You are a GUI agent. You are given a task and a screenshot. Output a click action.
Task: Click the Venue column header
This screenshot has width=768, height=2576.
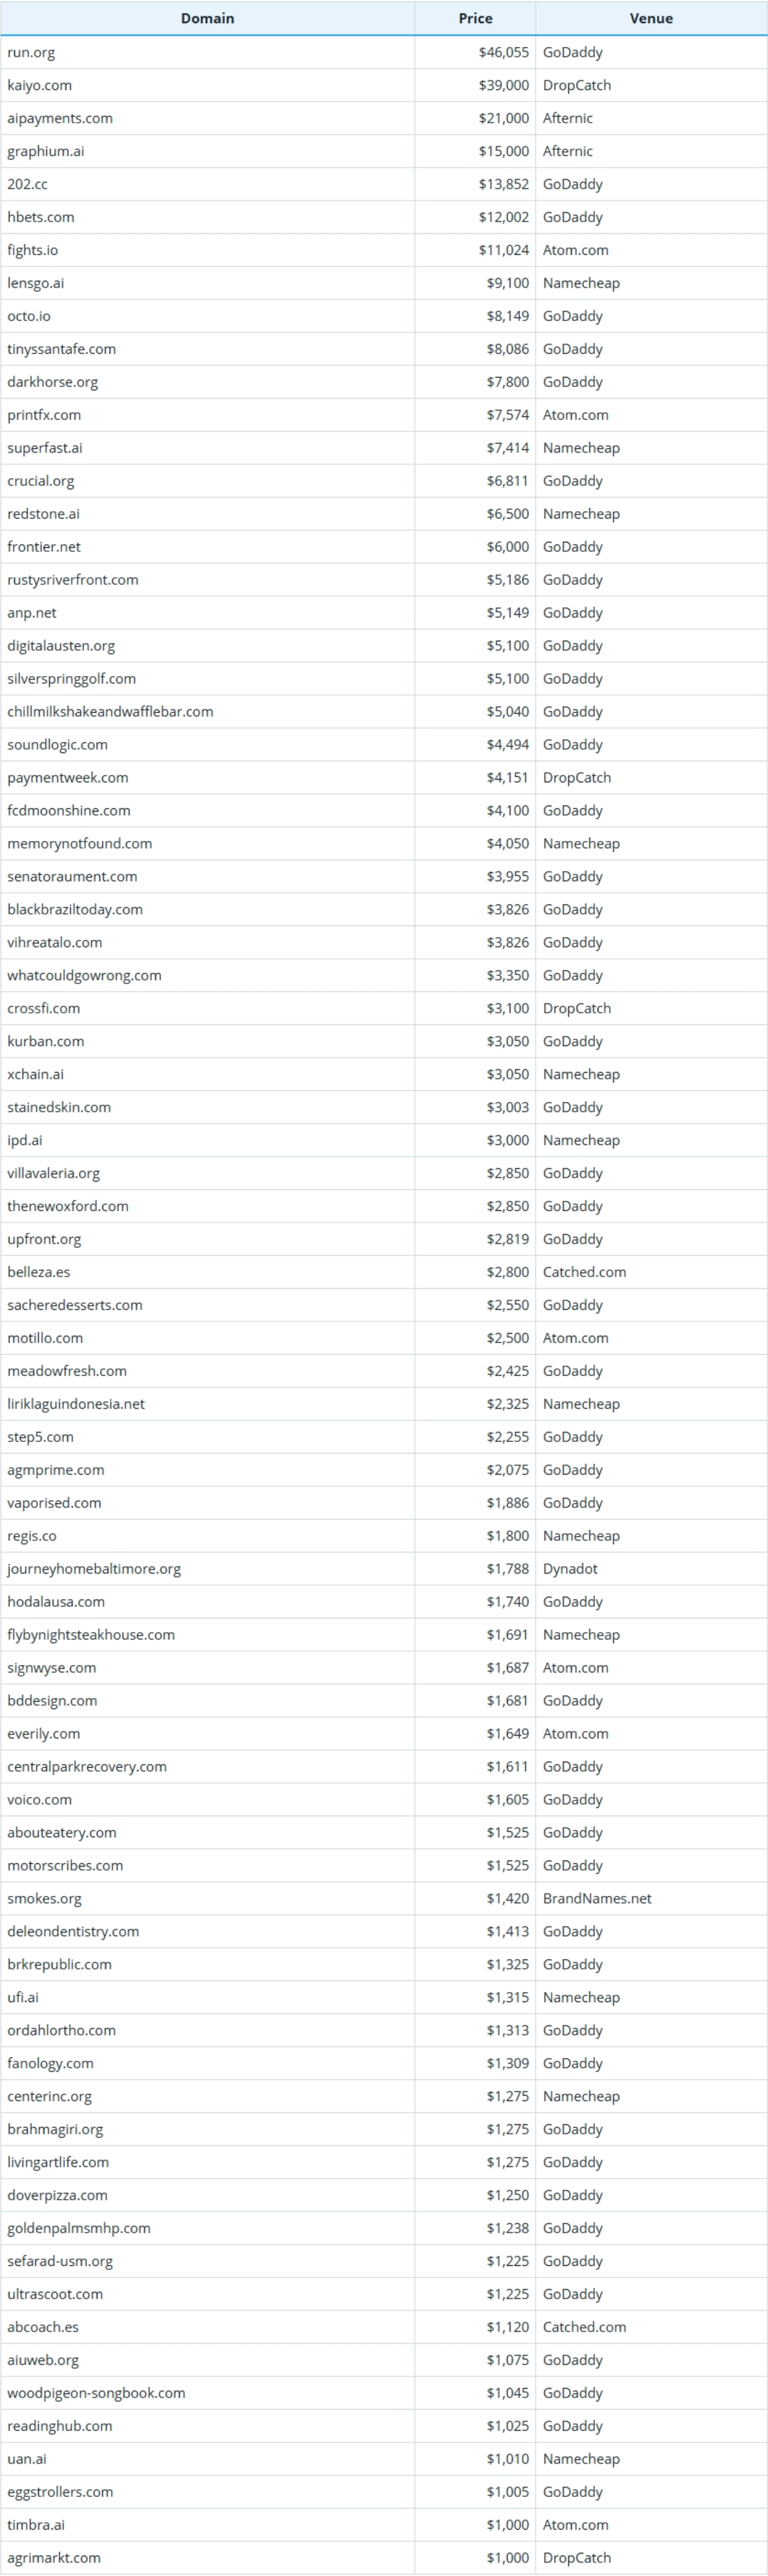pyautogui.click(x=651, y=18)
